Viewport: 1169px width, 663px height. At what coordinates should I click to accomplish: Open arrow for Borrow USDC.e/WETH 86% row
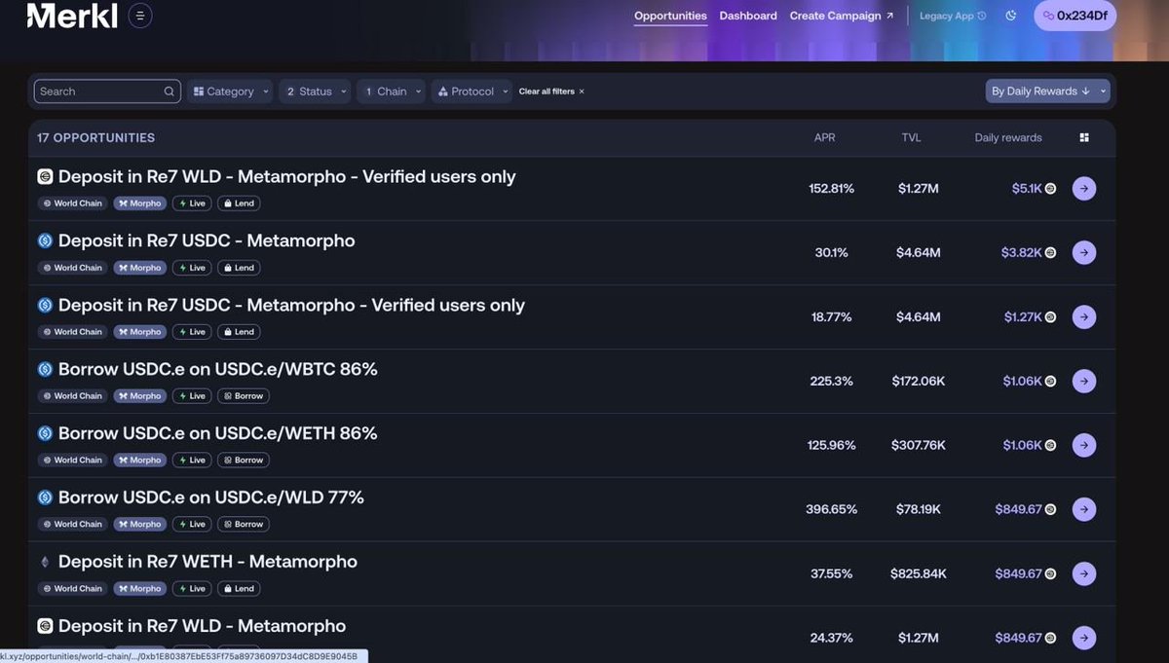pos(1084,446)
